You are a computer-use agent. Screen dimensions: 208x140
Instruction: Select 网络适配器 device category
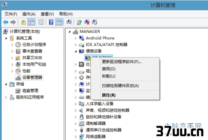tap(96, 137)
